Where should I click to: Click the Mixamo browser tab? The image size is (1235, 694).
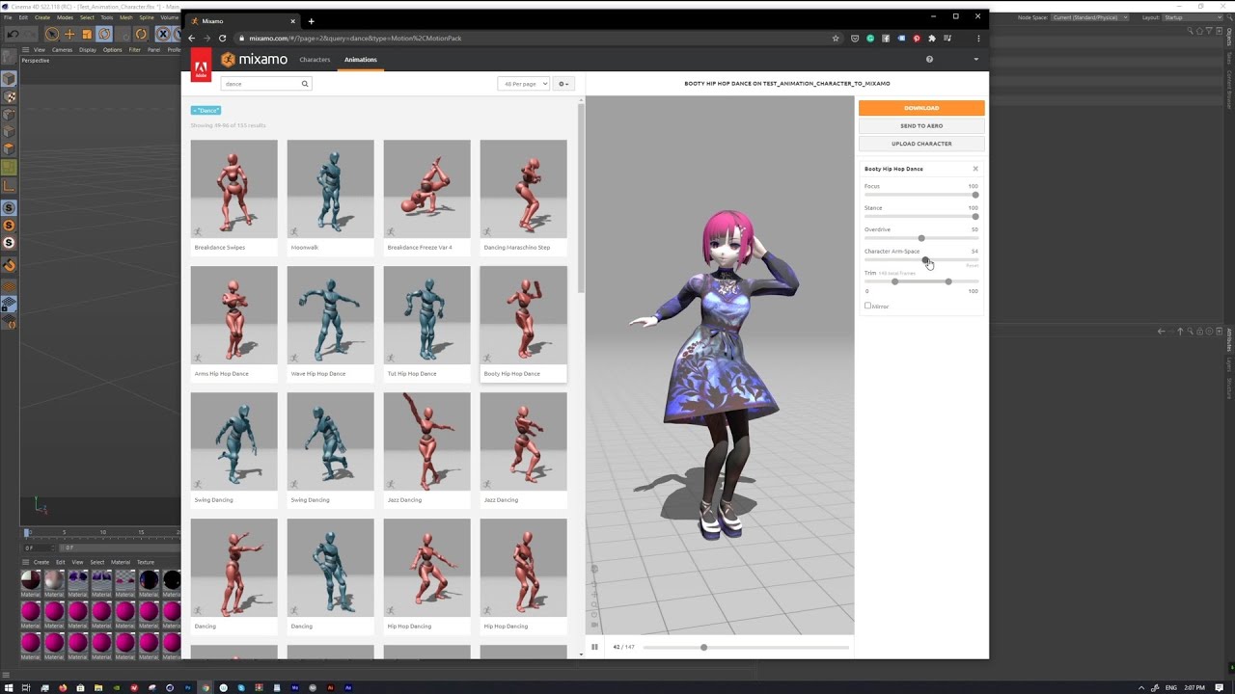pyautogui.click(x=241, y=21)
